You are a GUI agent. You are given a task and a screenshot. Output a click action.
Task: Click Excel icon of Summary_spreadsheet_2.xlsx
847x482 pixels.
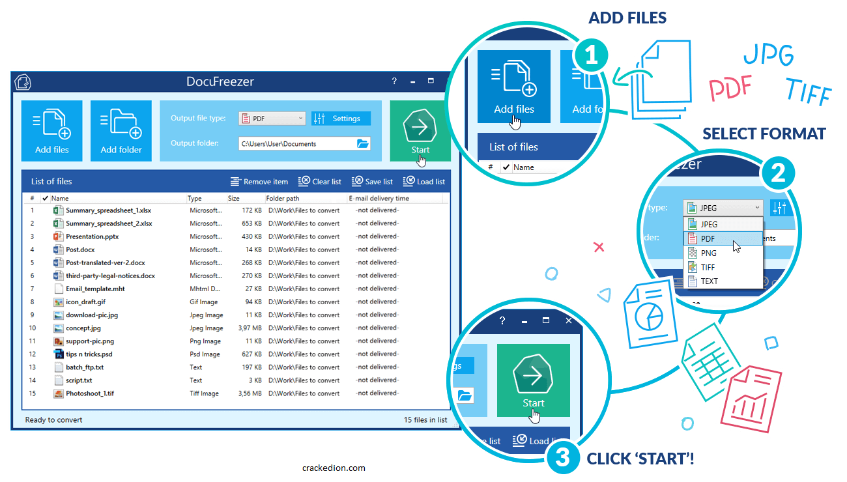[59, 223]
